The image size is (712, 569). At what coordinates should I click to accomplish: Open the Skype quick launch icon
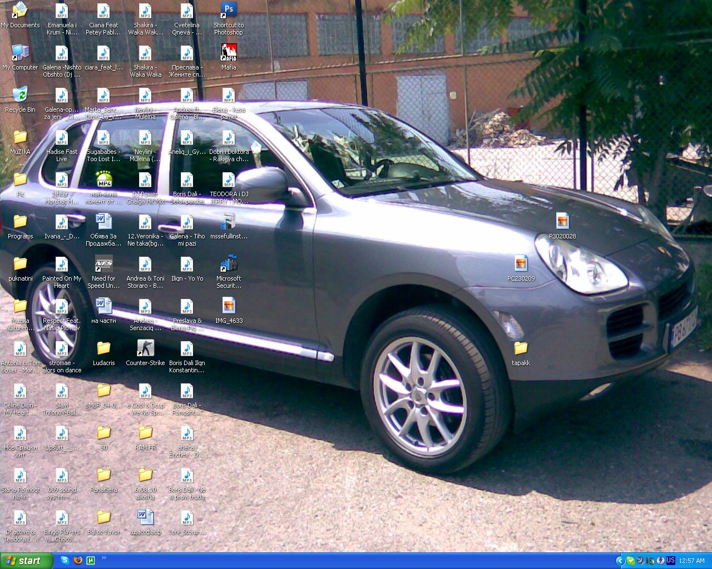pos(65,560)
